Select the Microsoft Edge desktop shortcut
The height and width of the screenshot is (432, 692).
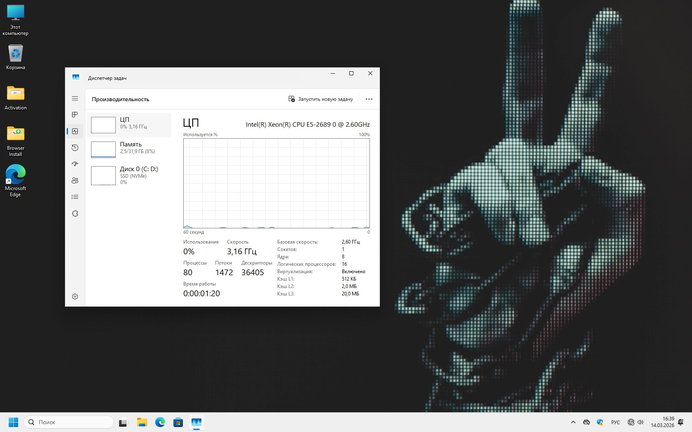point(16,181)
